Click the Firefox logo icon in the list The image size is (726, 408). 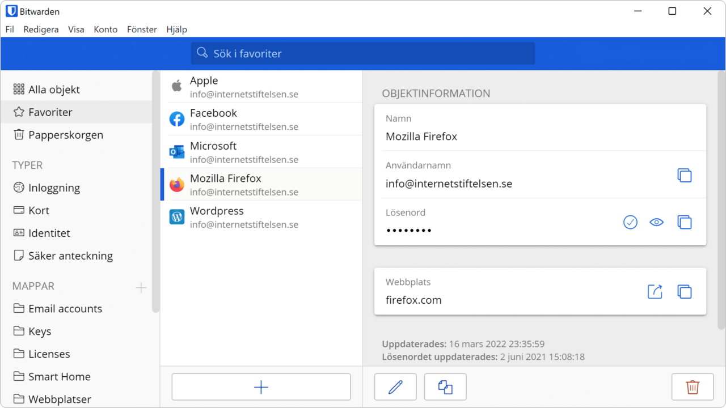pyautogui.click(x=177, y=184)
